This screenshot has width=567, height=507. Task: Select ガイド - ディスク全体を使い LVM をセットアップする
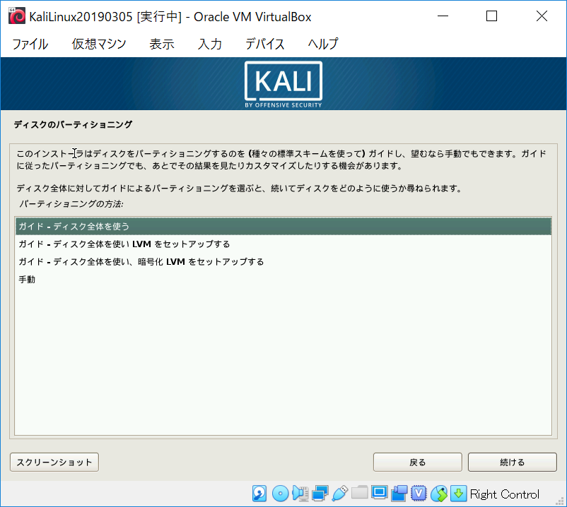point(283,244)
